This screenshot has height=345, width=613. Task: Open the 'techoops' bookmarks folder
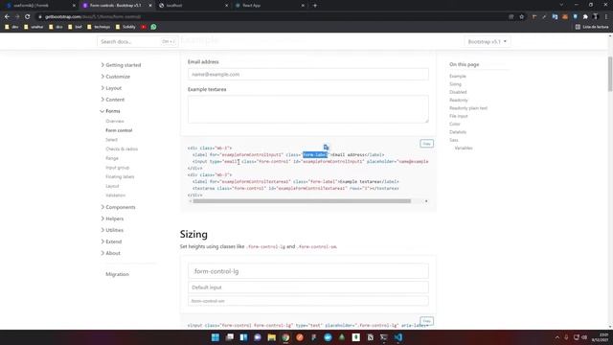[99, 27]
